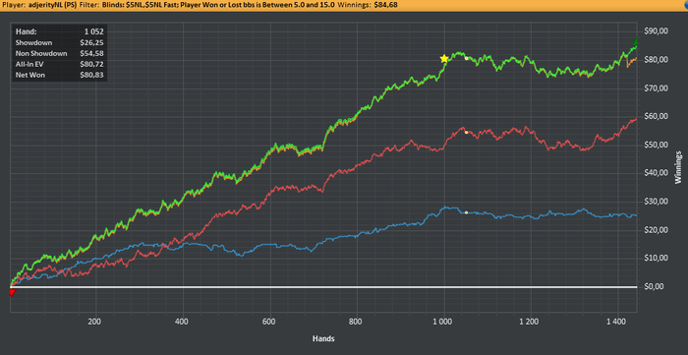Image resolution: width=688 pixels, height=355 pixels.
Task: Click the 'Blinds: $5NL,$5NL Fast' filter description
Action: (x=140, y=6)
